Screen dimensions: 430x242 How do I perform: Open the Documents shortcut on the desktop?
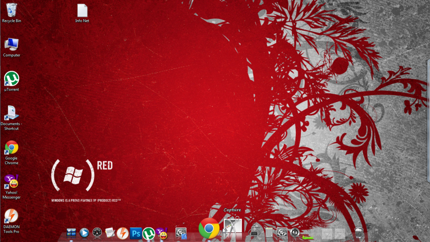click(11, 117)
